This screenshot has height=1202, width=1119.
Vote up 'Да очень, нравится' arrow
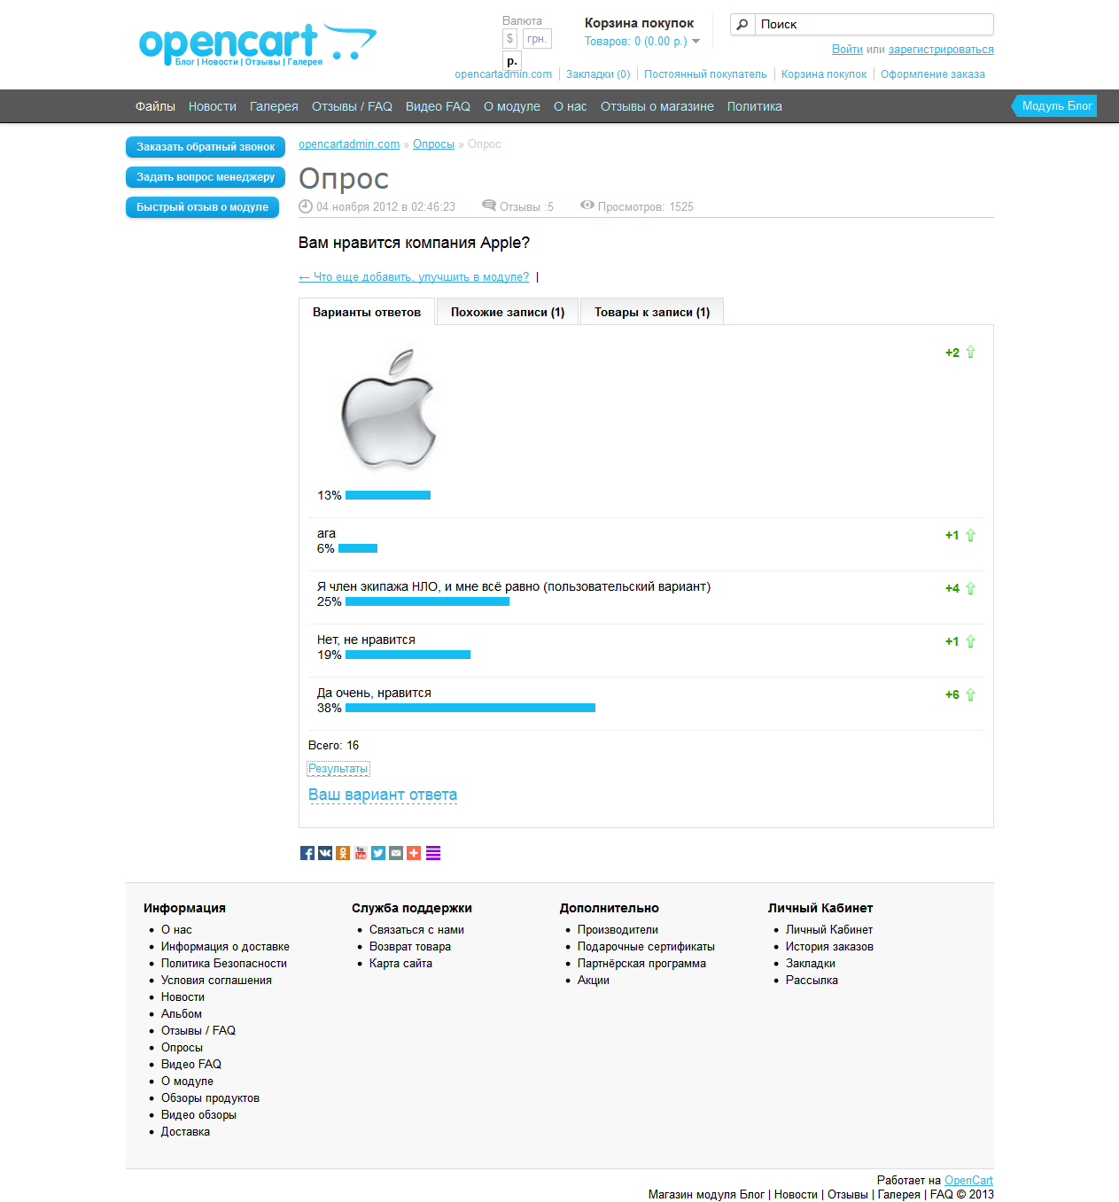pyautogui.click(x=970, y=694)
